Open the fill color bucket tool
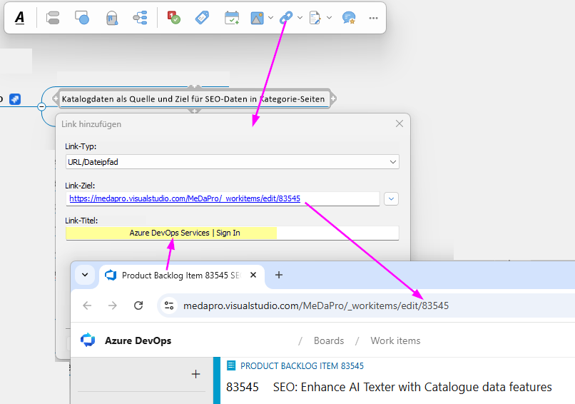The image size is (575, 404). tap(112, 18)
